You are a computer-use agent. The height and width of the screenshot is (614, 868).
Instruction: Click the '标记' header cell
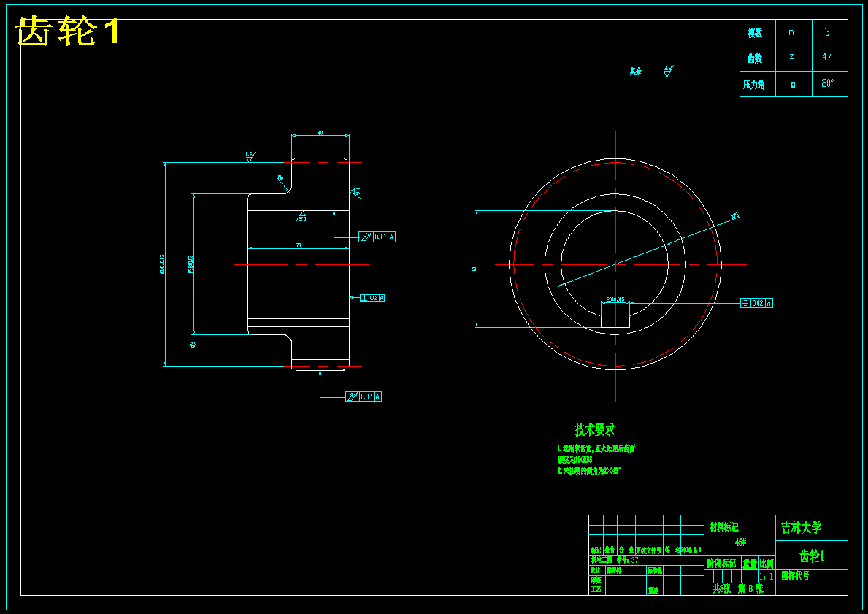(596, 550)
